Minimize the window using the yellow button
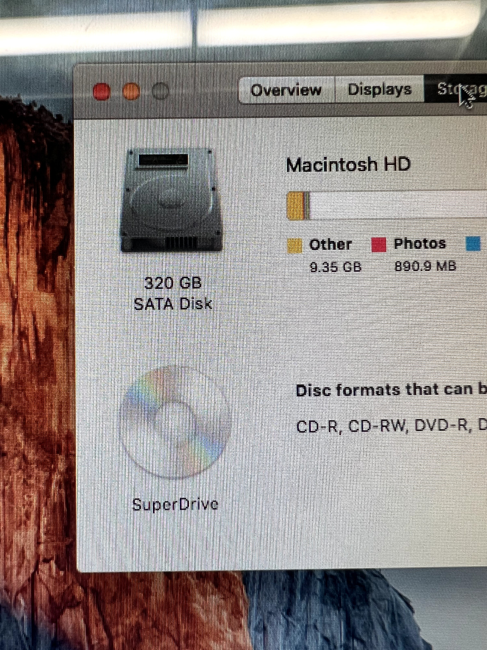The height and width of the screenshot is (650, 487). [x=131, y=91]
